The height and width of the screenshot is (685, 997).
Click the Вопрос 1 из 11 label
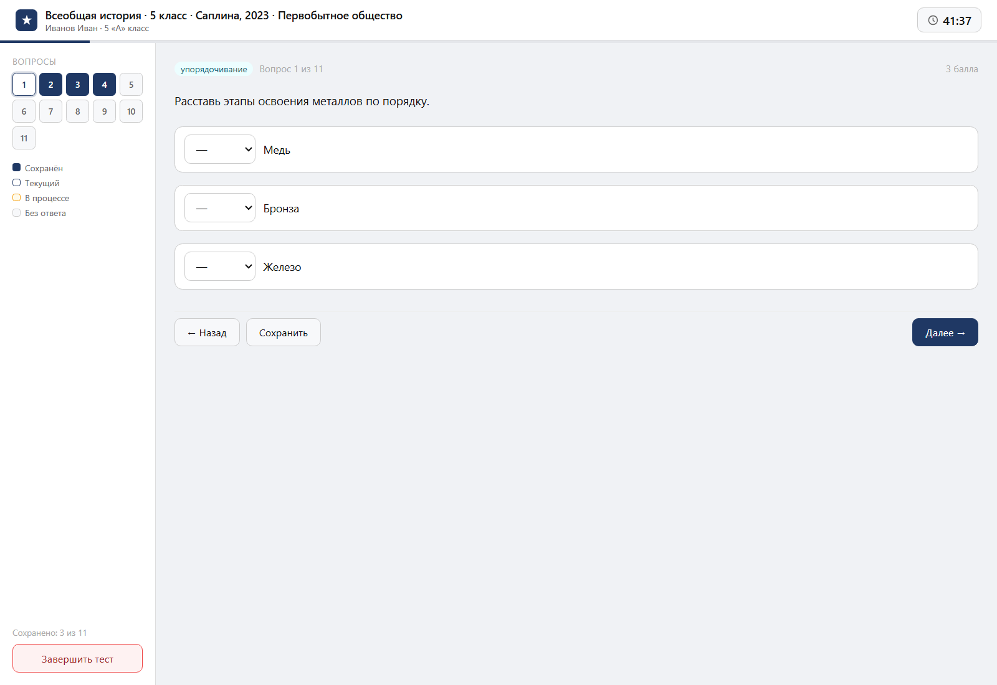coord(291,69)
